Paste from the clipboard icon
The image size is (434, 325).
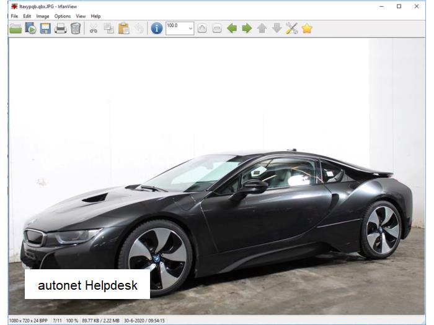pyautogui.click(x=124, y=28)
